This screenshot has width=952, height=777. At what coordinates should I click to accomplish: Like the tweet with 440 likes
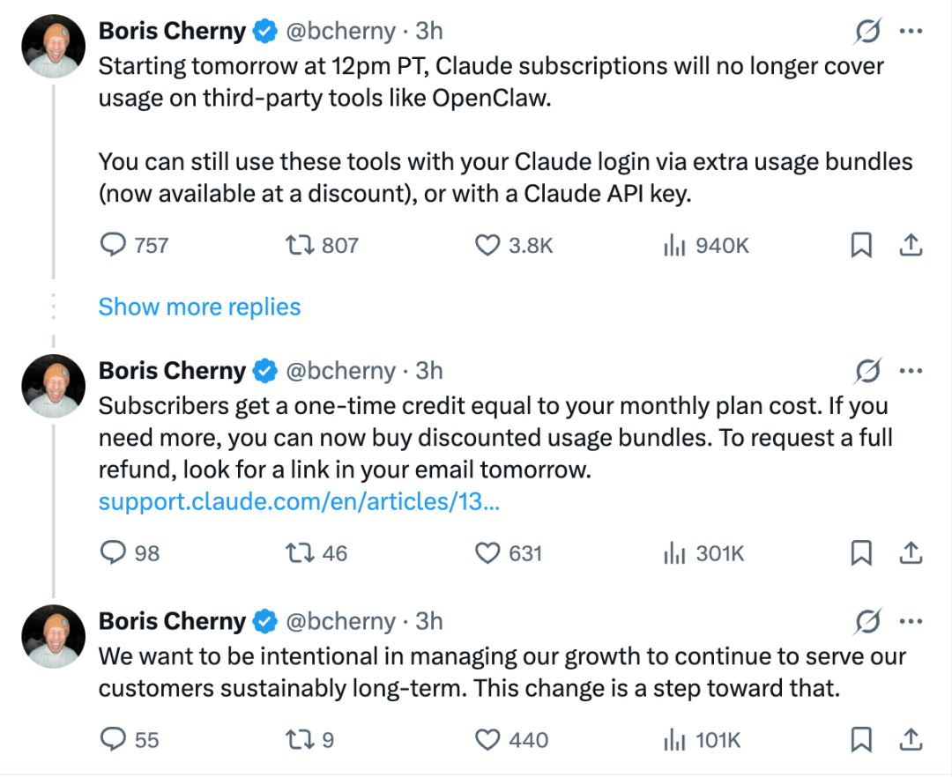487,740
